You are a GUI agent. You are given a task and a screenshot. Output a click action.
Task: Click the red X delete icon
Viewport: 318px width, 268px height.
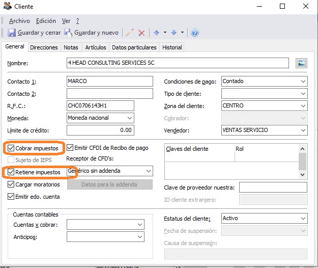coord(141,33)
